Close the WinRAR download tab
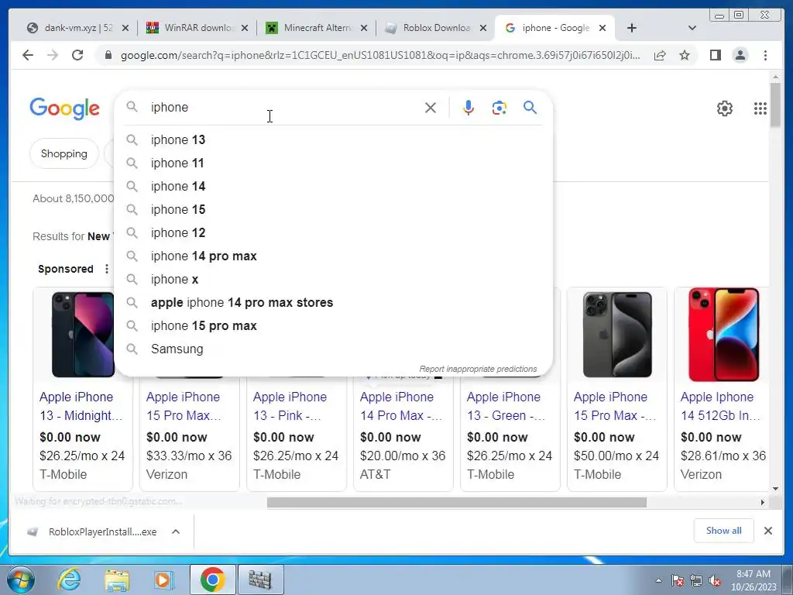Screen dimensions: 793x595 (x=245, y=28)
